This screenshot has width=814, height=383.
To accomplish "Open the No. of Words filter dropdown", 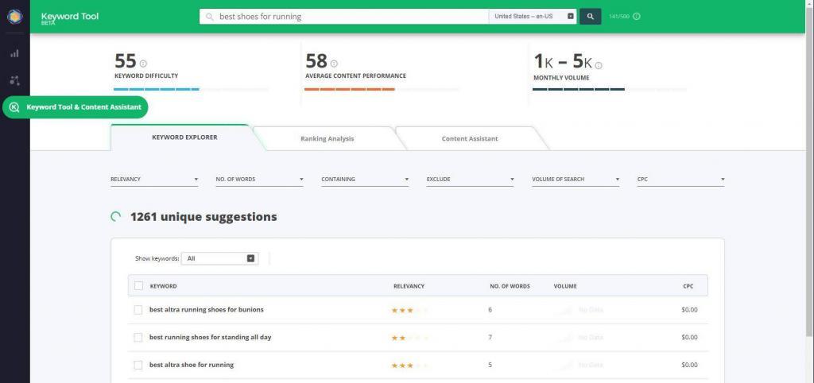I will 260,180.
